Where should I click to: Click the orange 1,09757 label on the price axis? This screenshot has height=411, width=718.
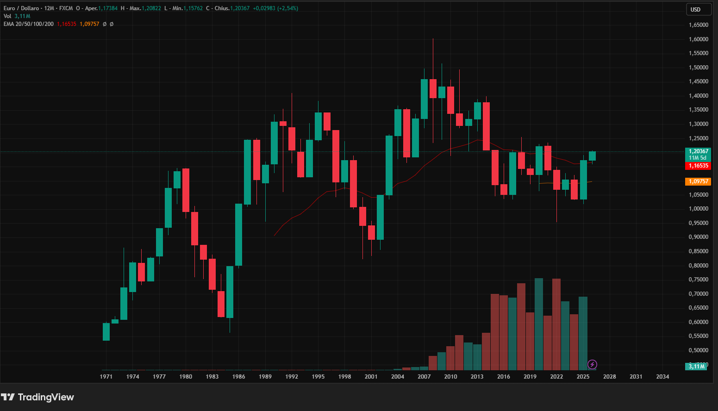698,181
